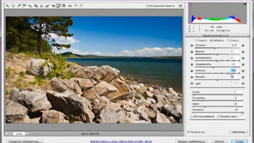Screen dimensions: 254x143
Task: Select the Zoom tool in toolbar
Action: click(8, 6)
